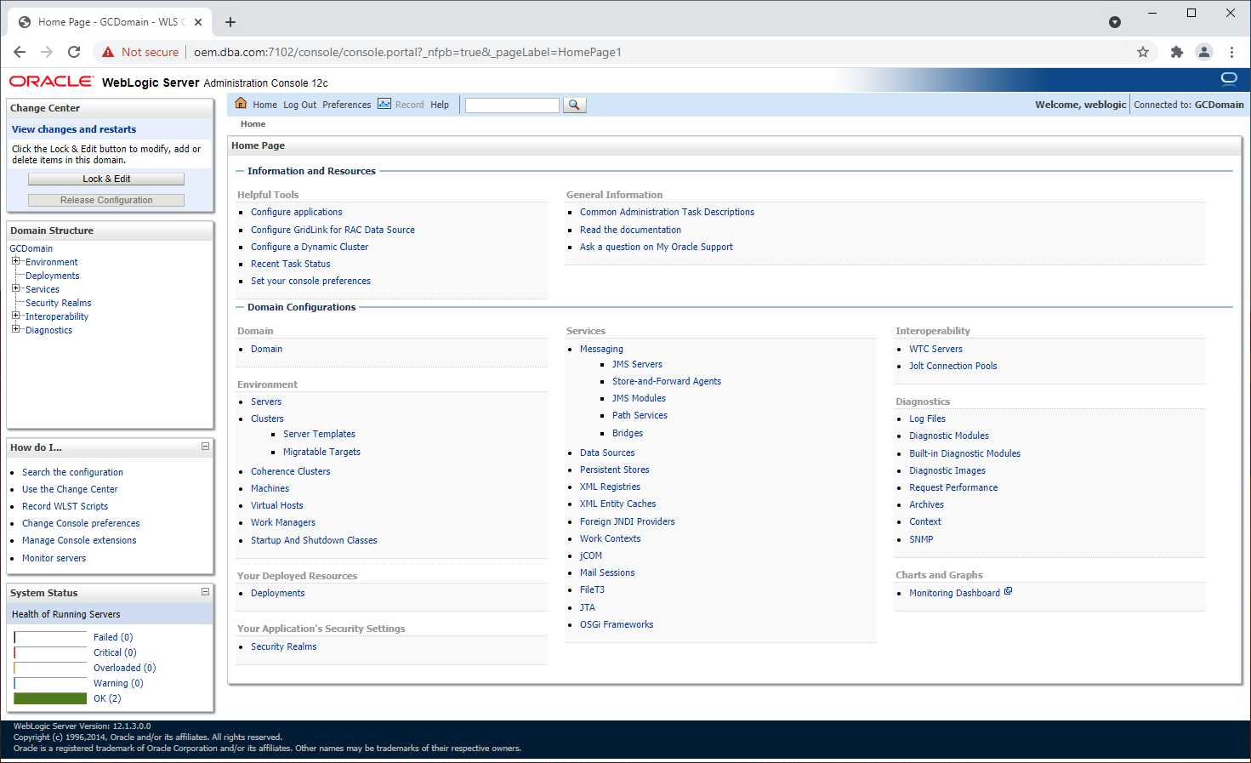This screenshot has height=763, width=1251.
Task: Go back in browser history
Action: [20, 52]
